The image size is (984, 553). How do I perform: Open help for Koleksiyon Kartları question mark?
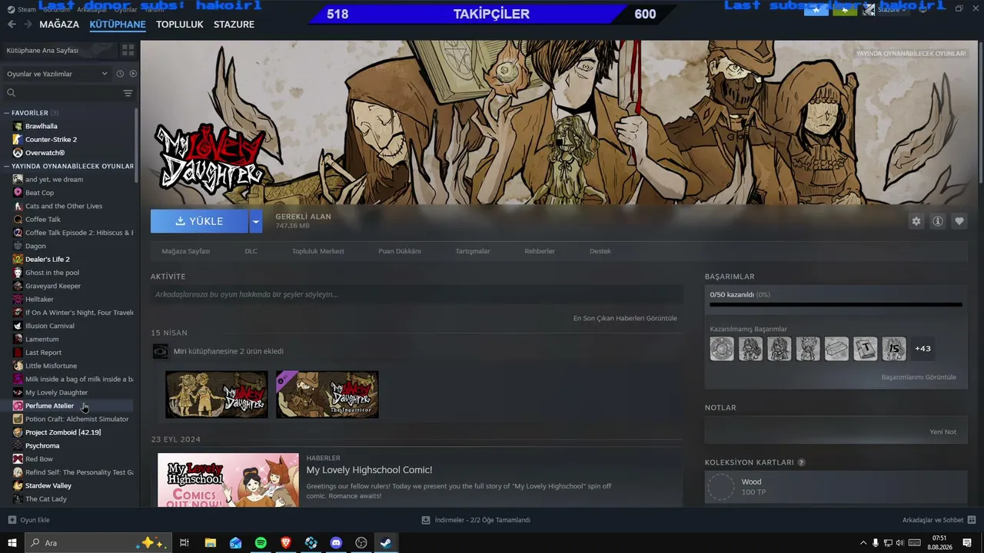click(x=801, y=462)
